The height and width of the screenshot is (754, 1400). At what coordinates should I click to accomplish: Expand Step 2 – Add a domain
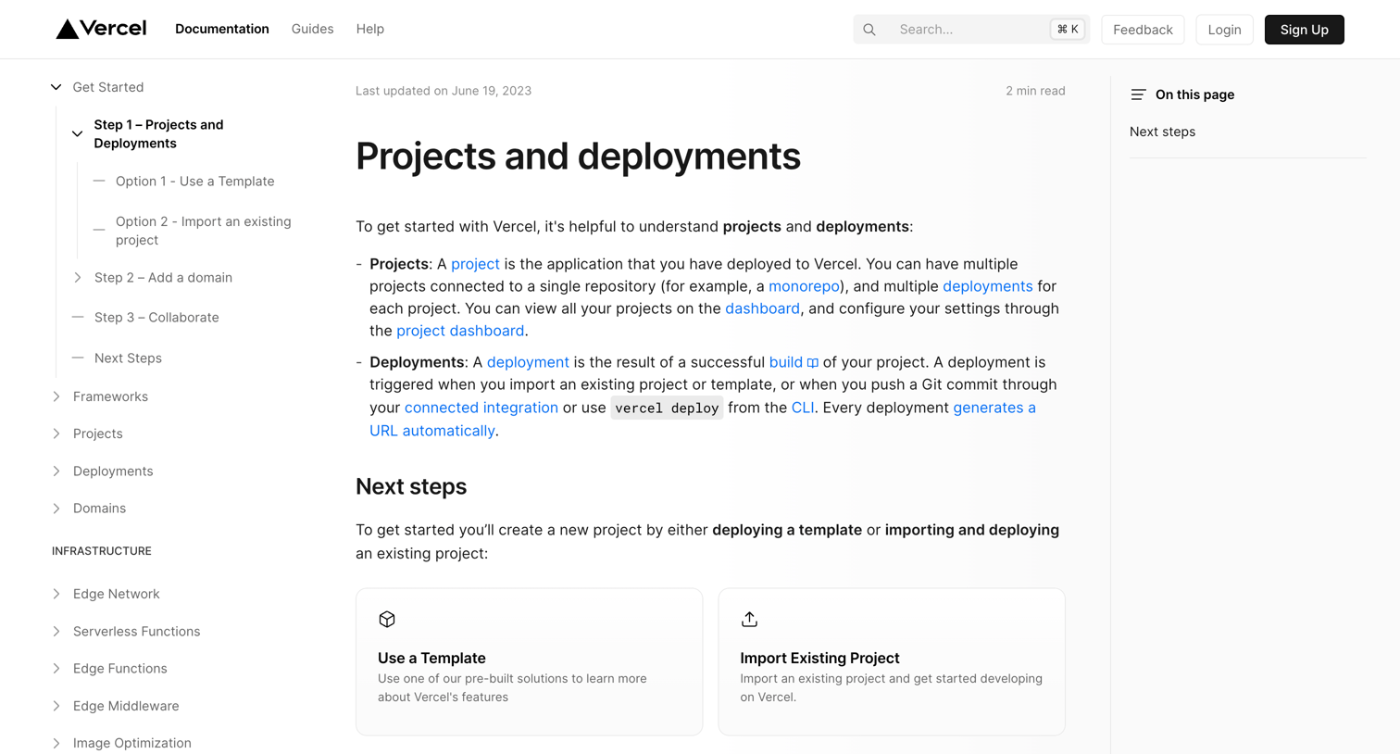78,278
